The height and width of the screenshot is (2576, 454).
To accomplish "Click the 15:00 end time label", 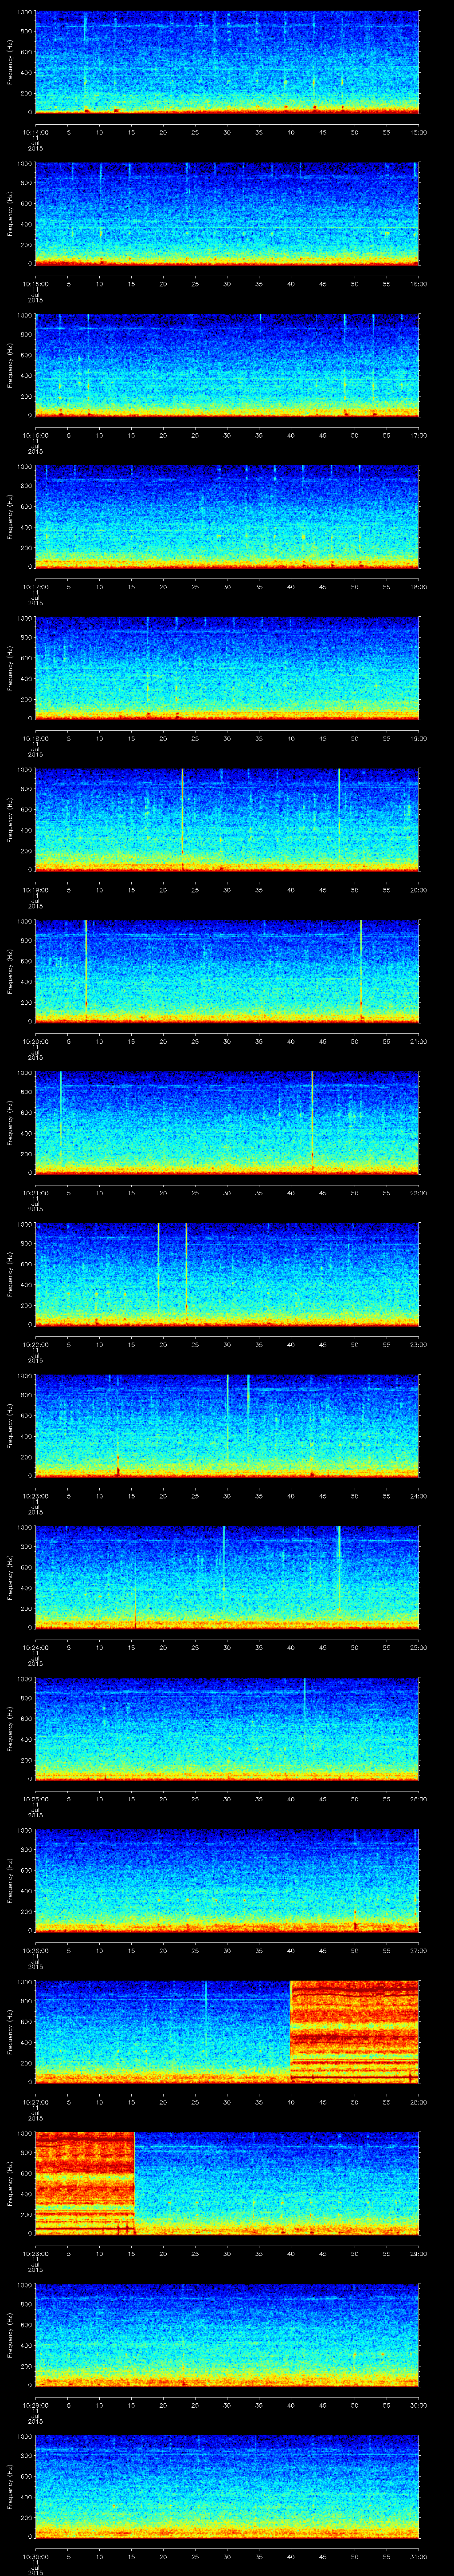I will point(418,132).
